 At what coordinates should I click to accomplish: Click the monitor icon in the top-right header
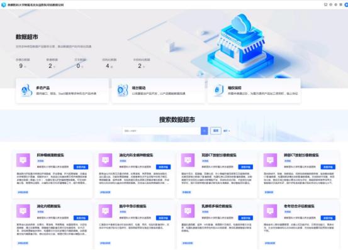click(x=325, y=4)
